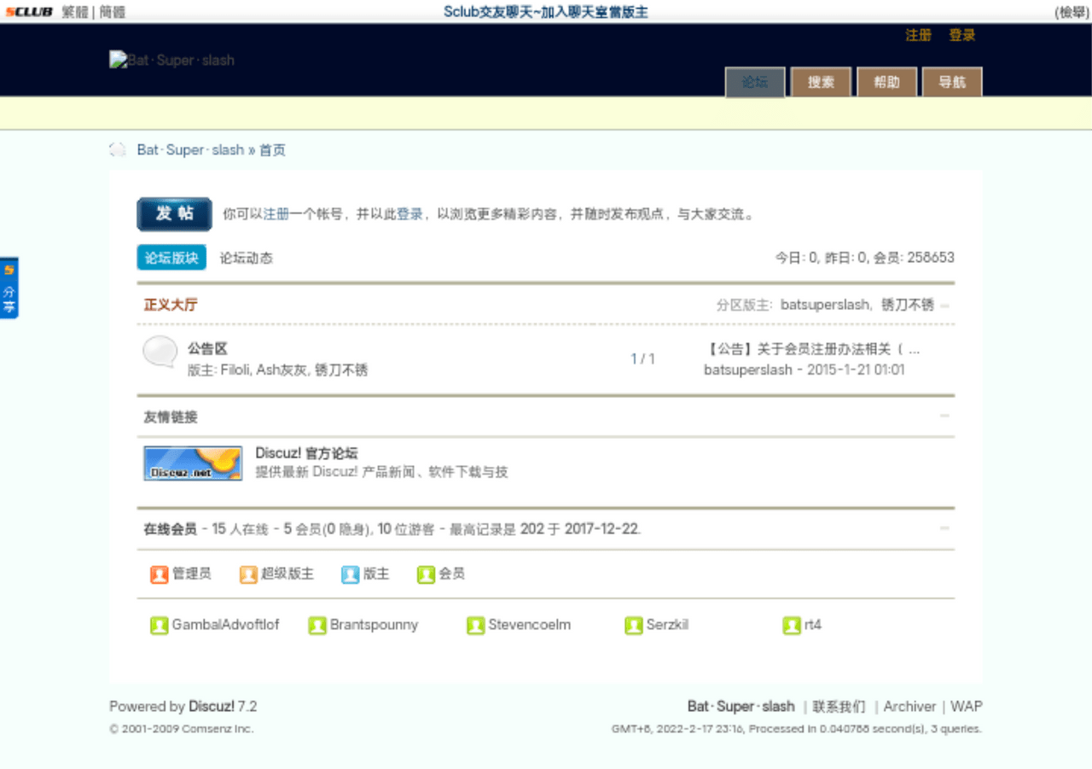The height and width of the screenshot is (769, 1092).
Task: Switch to the 论坛动态 tab
Action: [x=247, y=258]
